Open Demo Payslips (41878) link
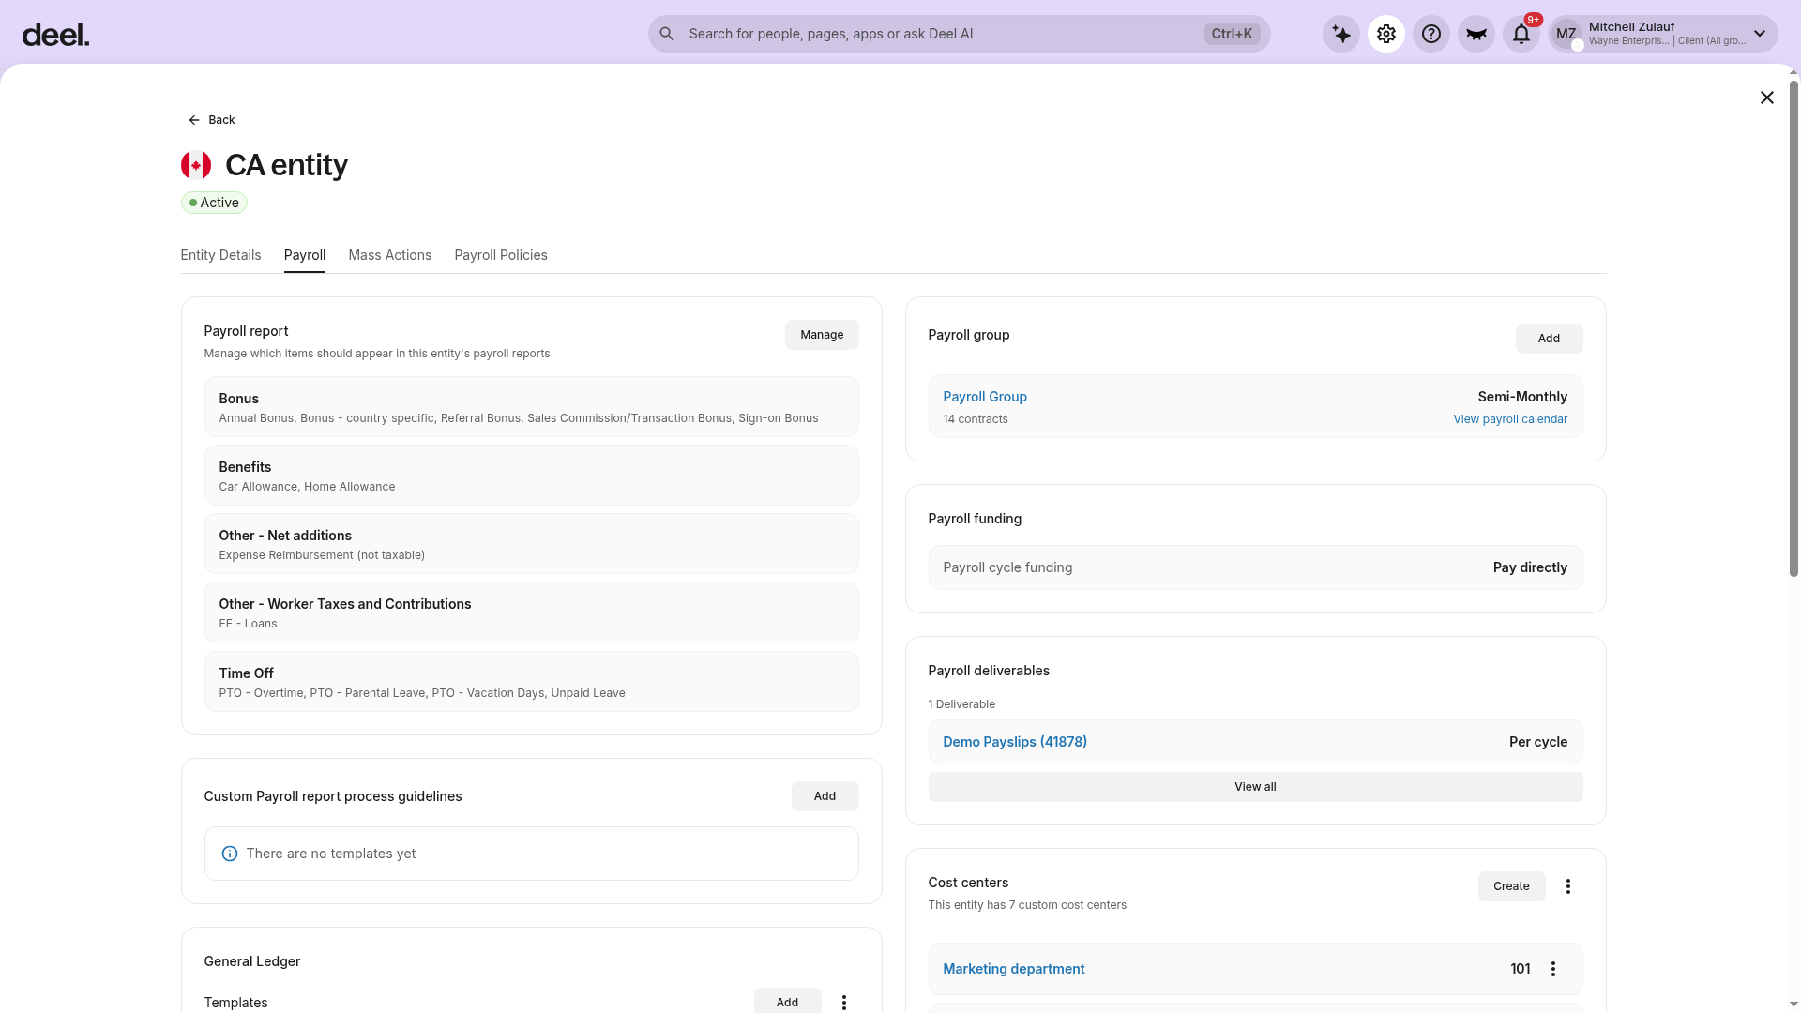 click(1015, 742)
